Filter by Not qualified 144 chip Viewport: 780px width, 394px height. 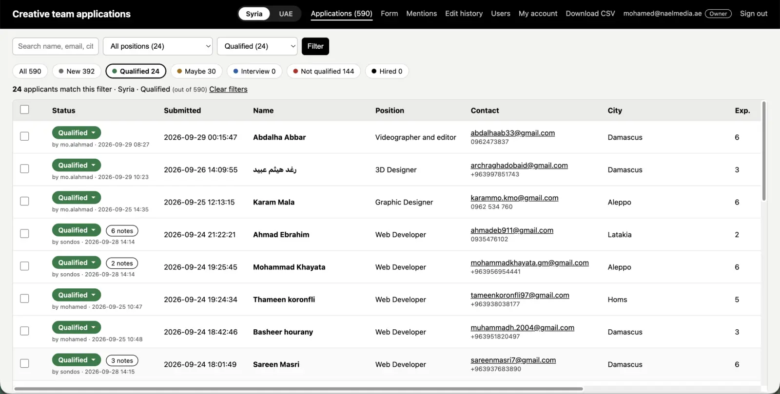324,71
